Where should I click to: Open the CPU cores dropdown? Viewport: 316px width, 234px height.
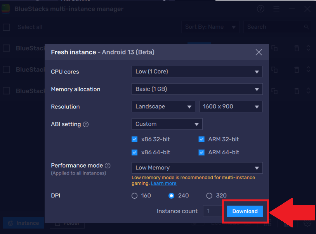tap(197, 72)
